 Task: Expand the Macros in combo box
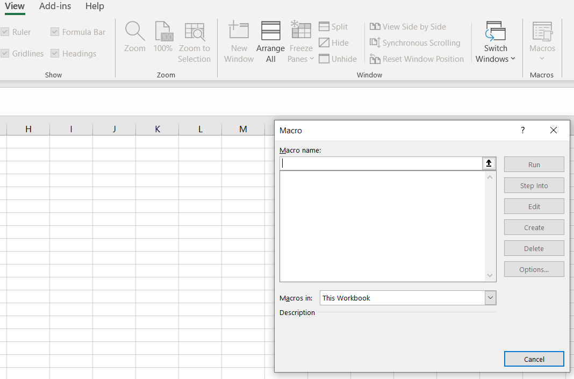coord(490,298)
